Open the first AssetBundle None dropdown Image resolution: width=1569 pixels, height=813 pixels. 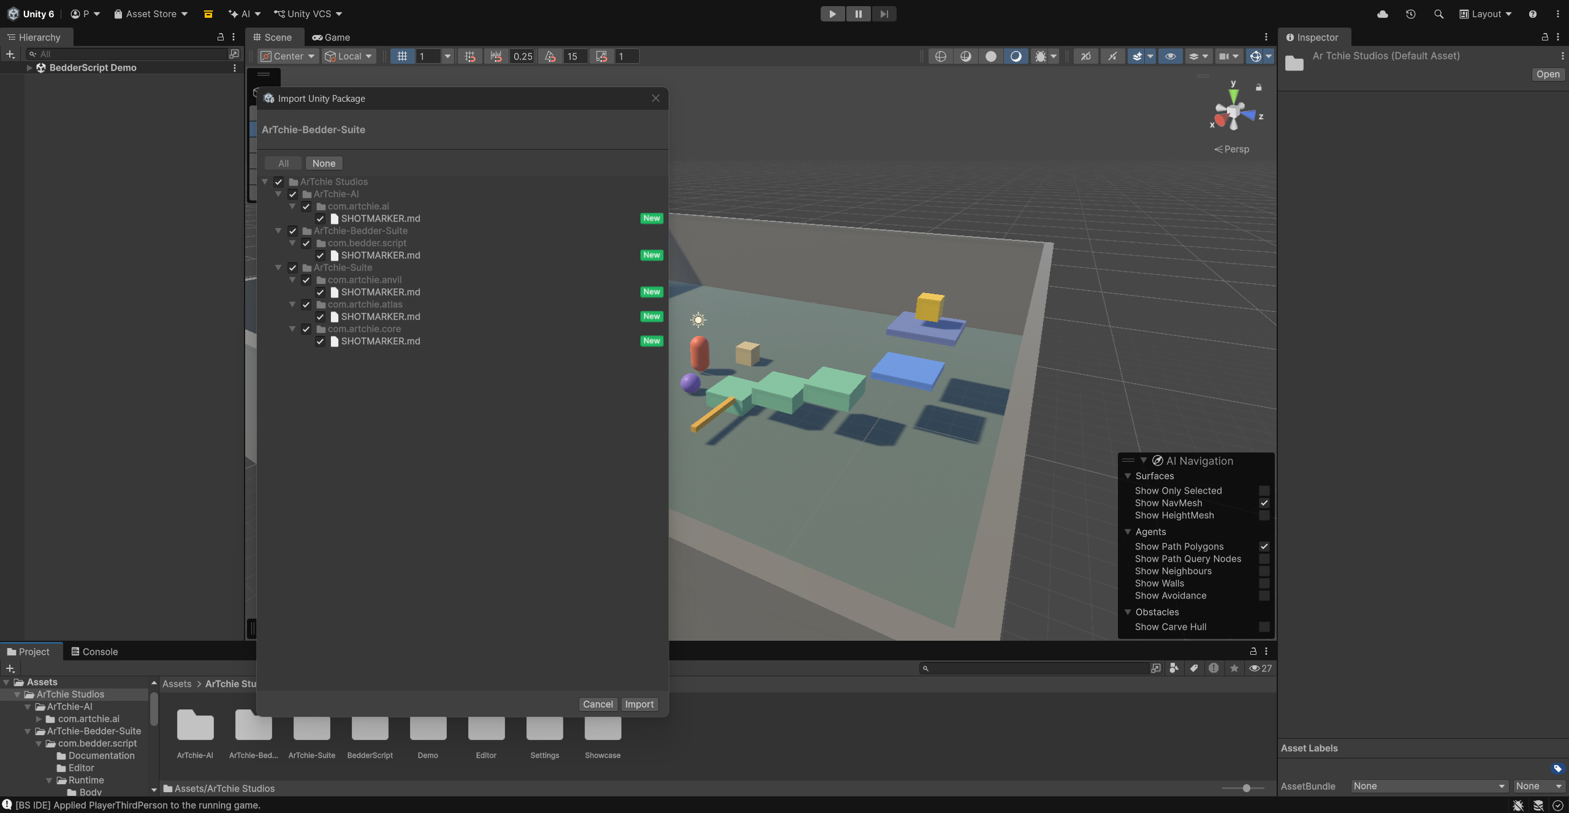(x=1429, y=787)
